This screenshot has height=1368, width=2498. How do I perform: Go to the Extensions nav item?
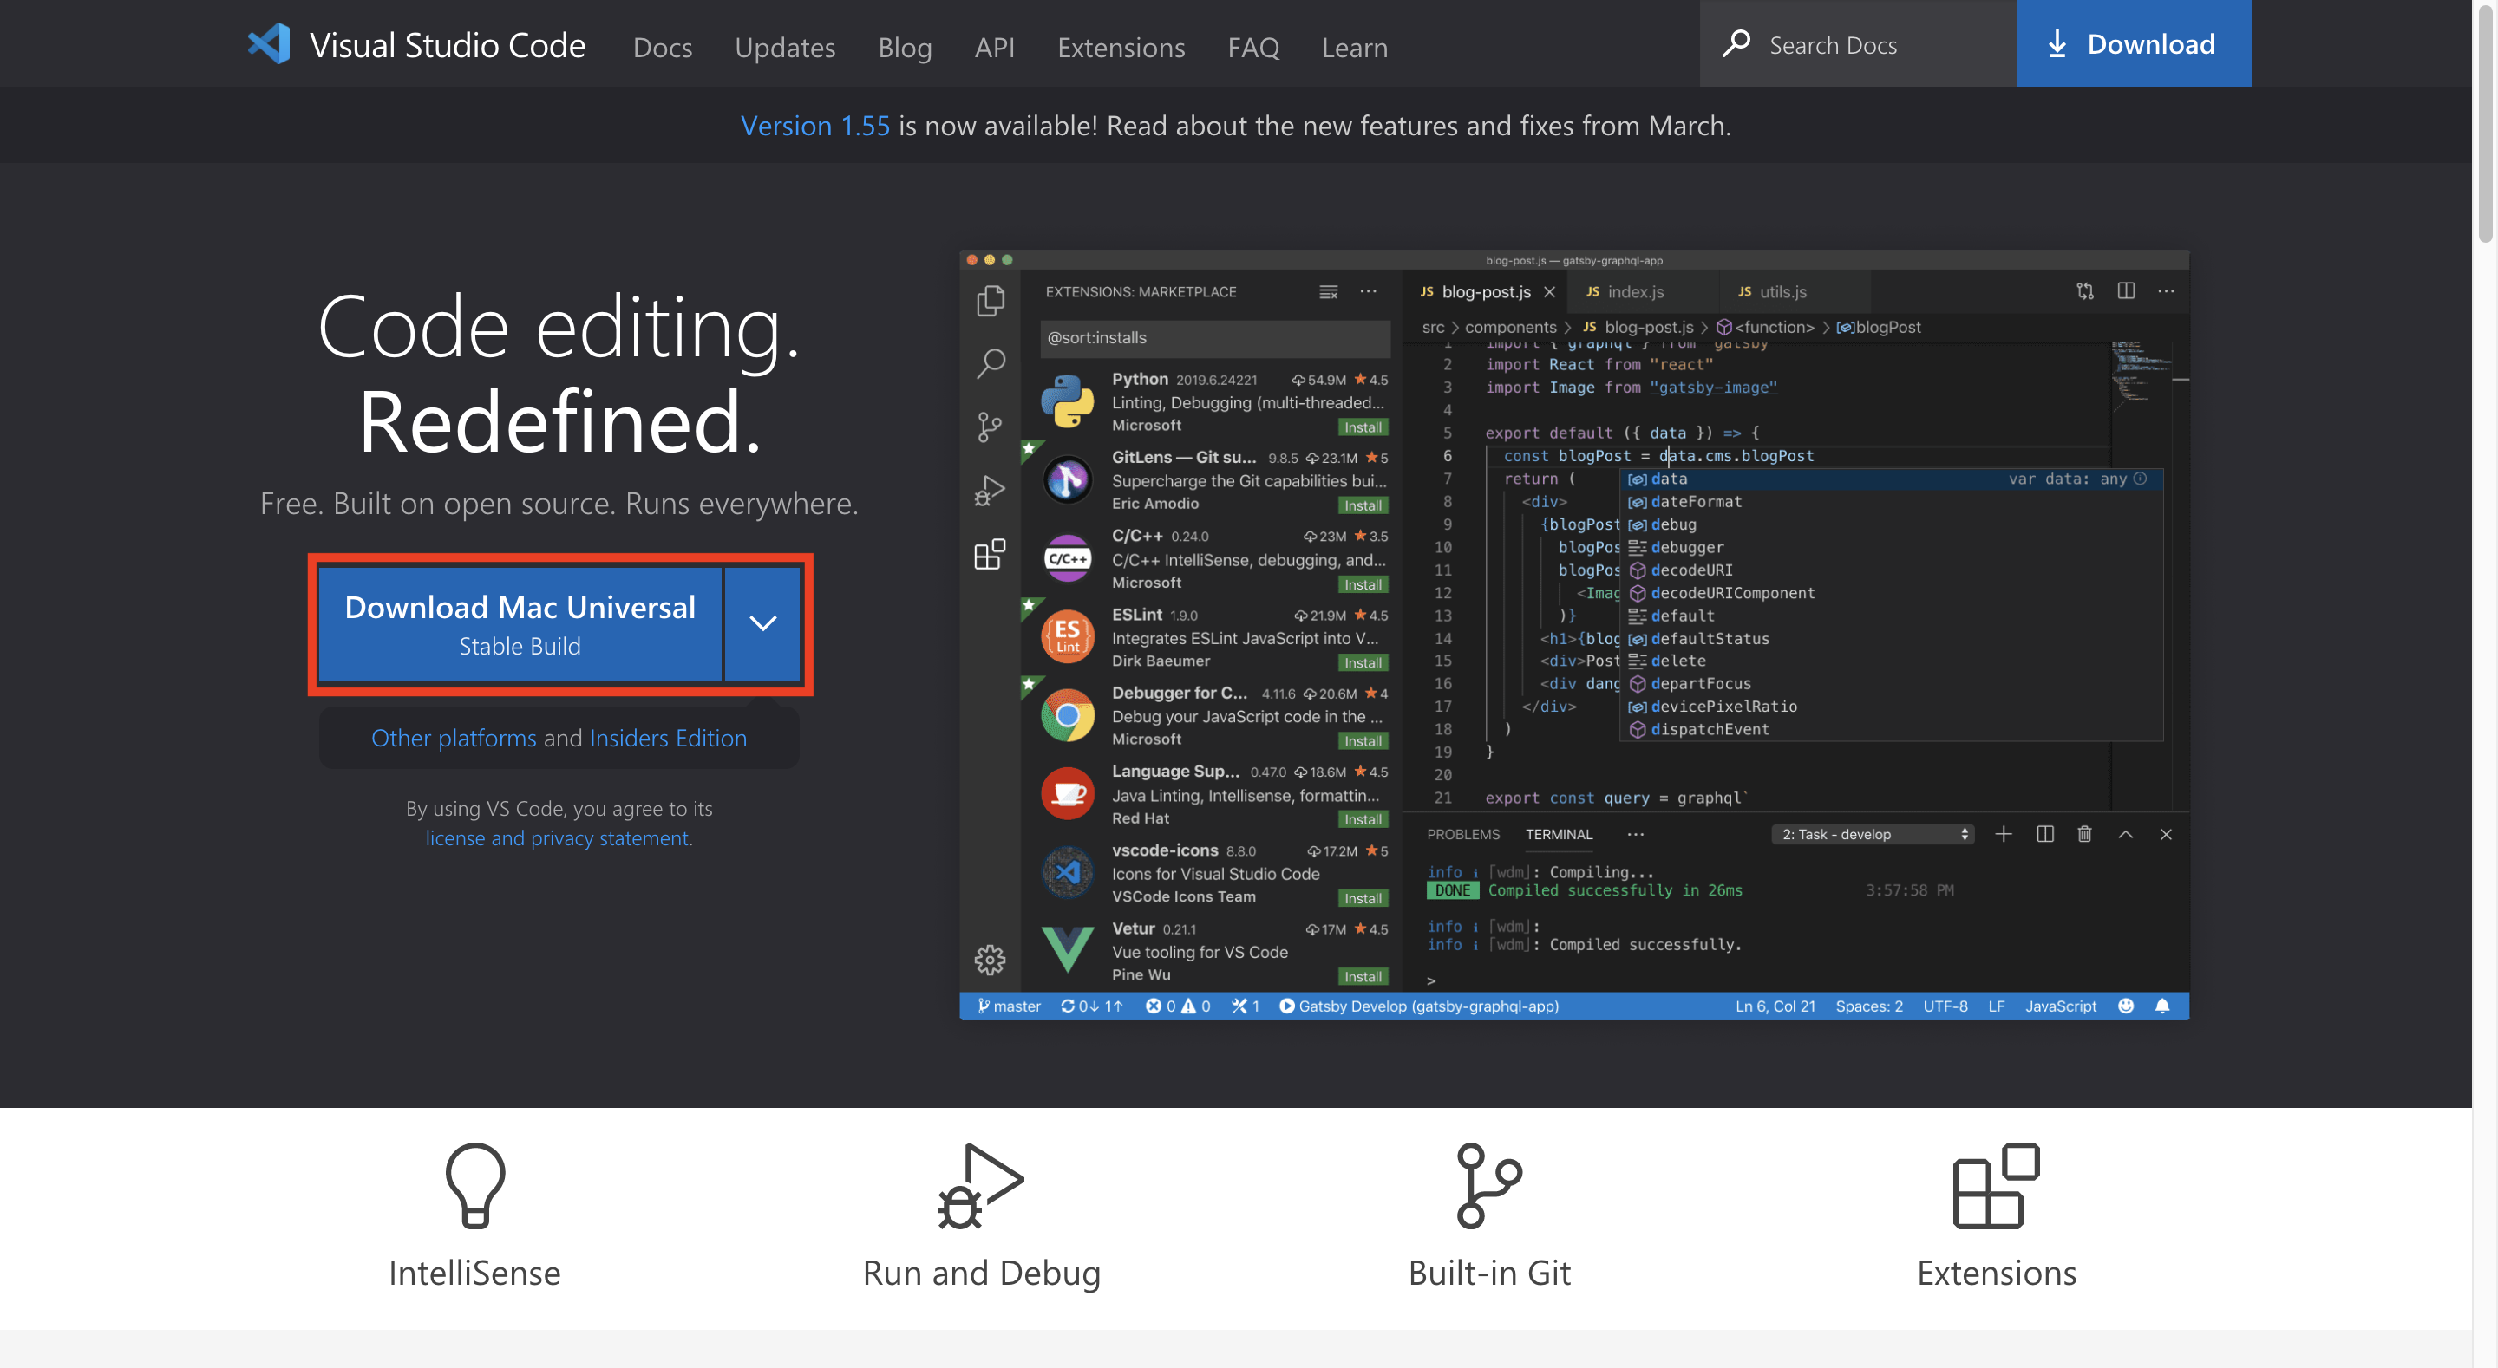click(1121, 47)
